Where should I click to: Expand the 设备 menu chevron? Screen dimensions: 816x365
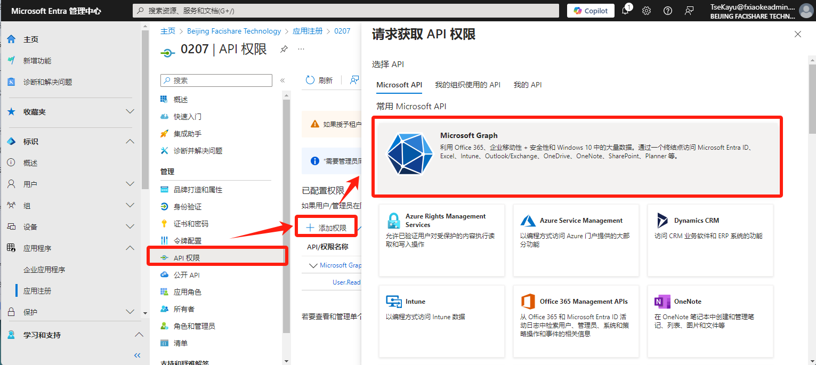click(x=130, y=227)
